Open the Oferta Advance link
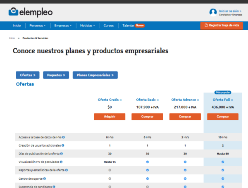This screenshot has height=188, width=248. tap(185, 100)
